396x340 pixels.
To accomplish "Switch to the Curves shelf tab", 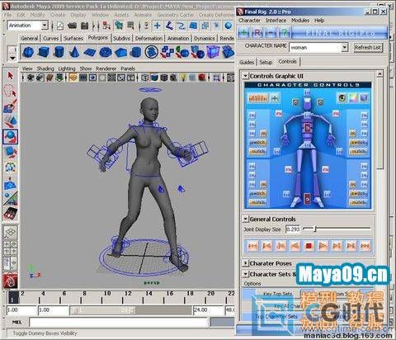I will click(x=51, y=38).
